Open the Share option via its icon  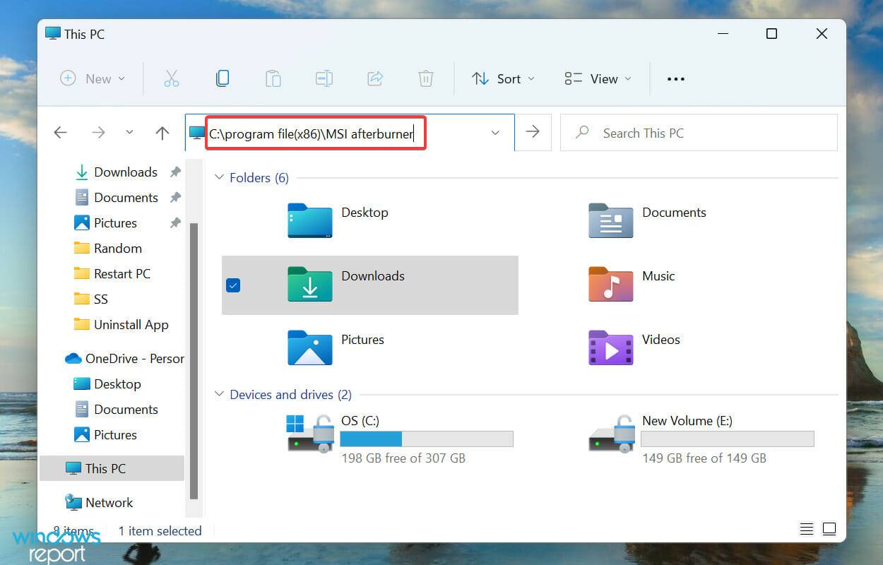(x=375, y=78)
